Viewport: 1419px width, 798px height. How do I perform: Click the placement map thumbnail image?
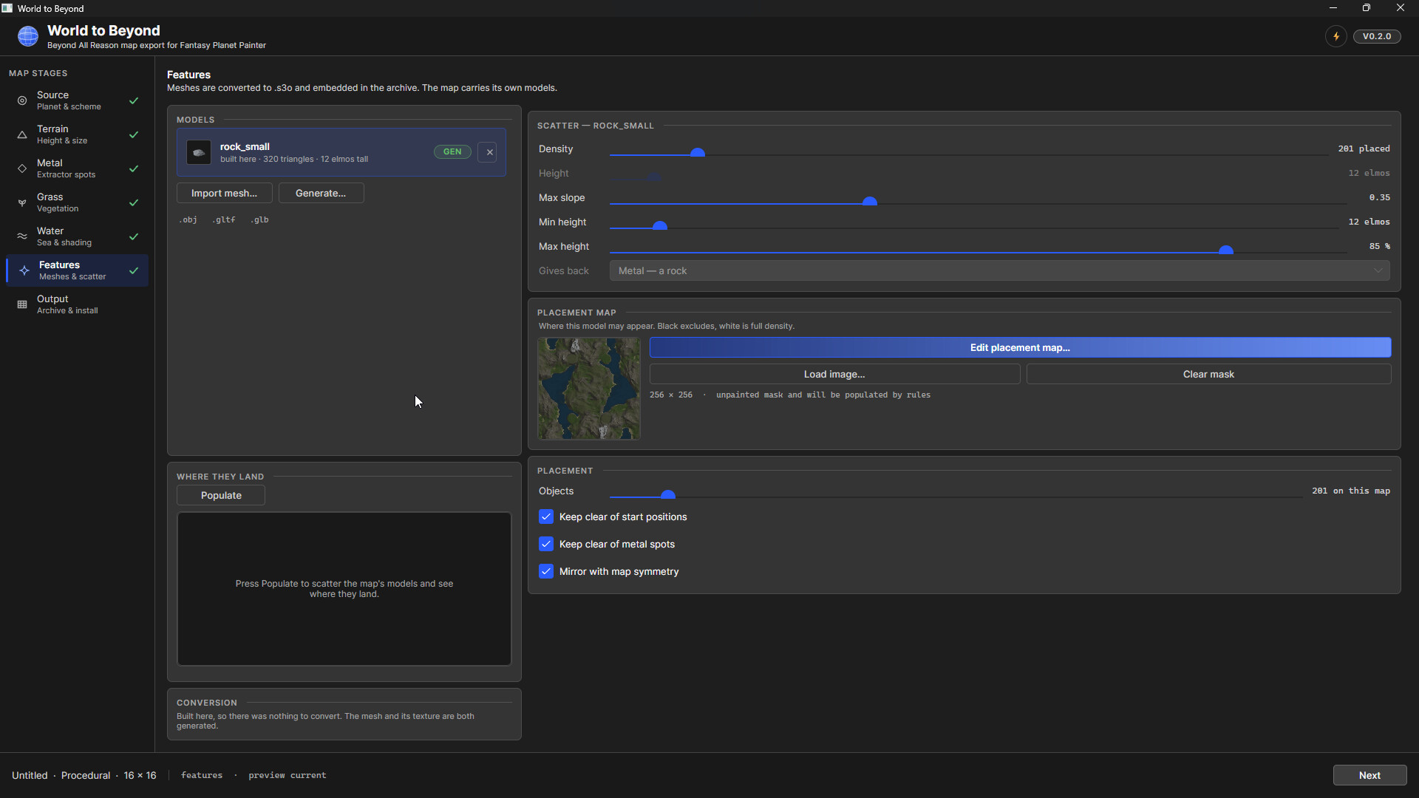pos(589,389)
